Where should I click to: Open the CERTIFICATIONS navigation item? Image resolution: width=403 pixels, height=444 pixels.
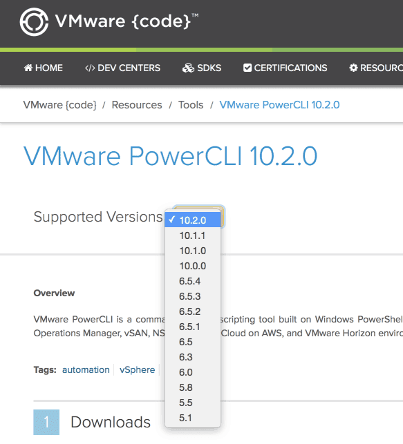(x=285, y=68)
